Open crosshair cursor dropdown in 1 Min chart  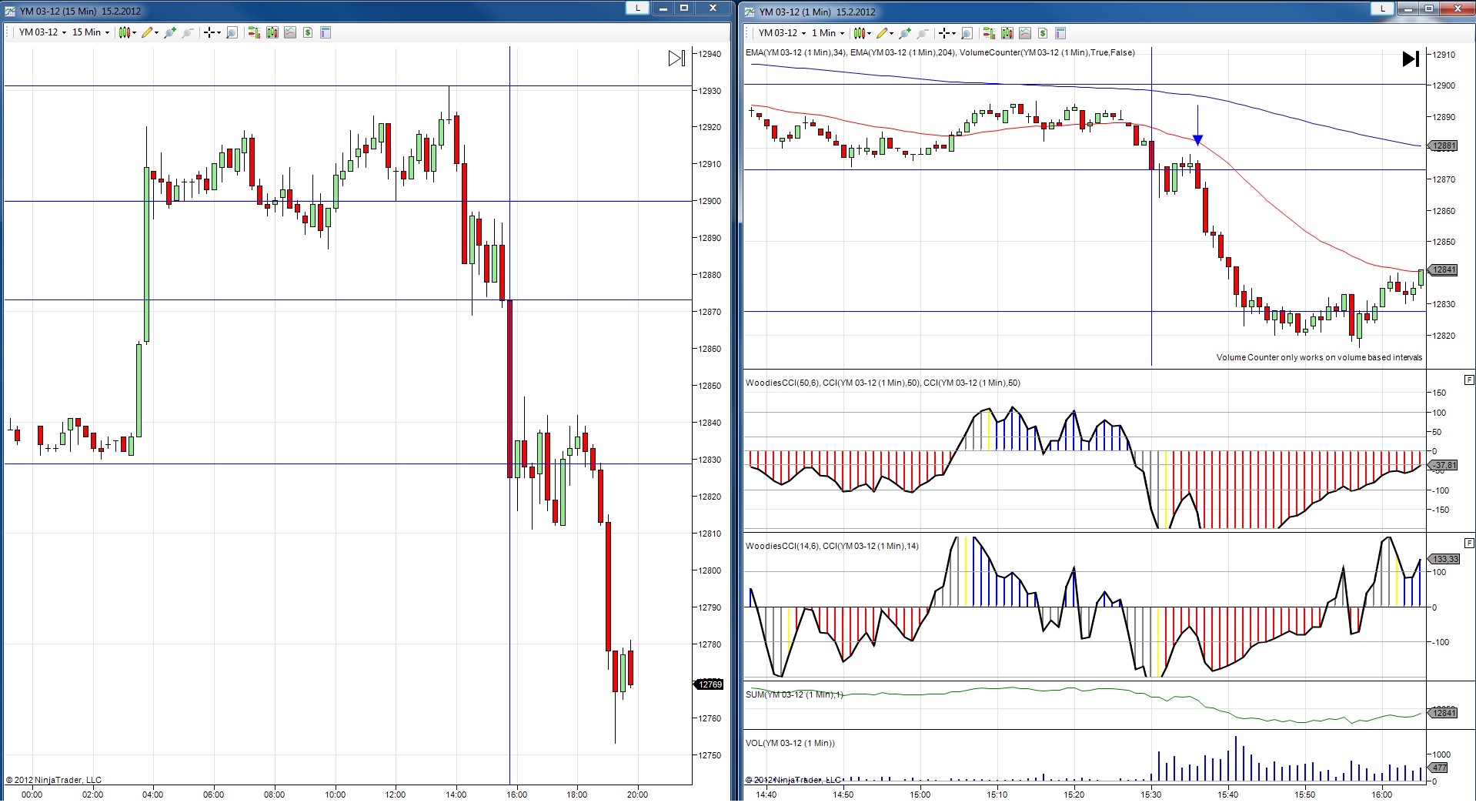coord(947,33)
